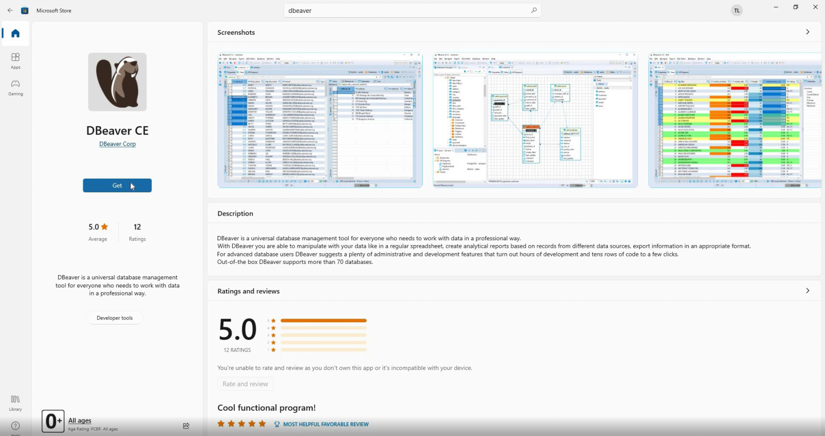The height and width of the screenshot is (436, 825).
Task: Click the 5-star rating bar
Action: pos(323,321)
